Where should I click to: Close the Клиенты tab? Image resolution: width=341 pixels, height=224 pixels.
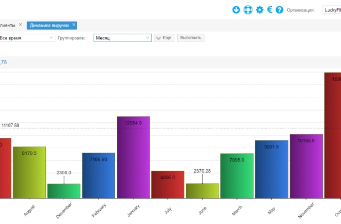coord(20,25)
